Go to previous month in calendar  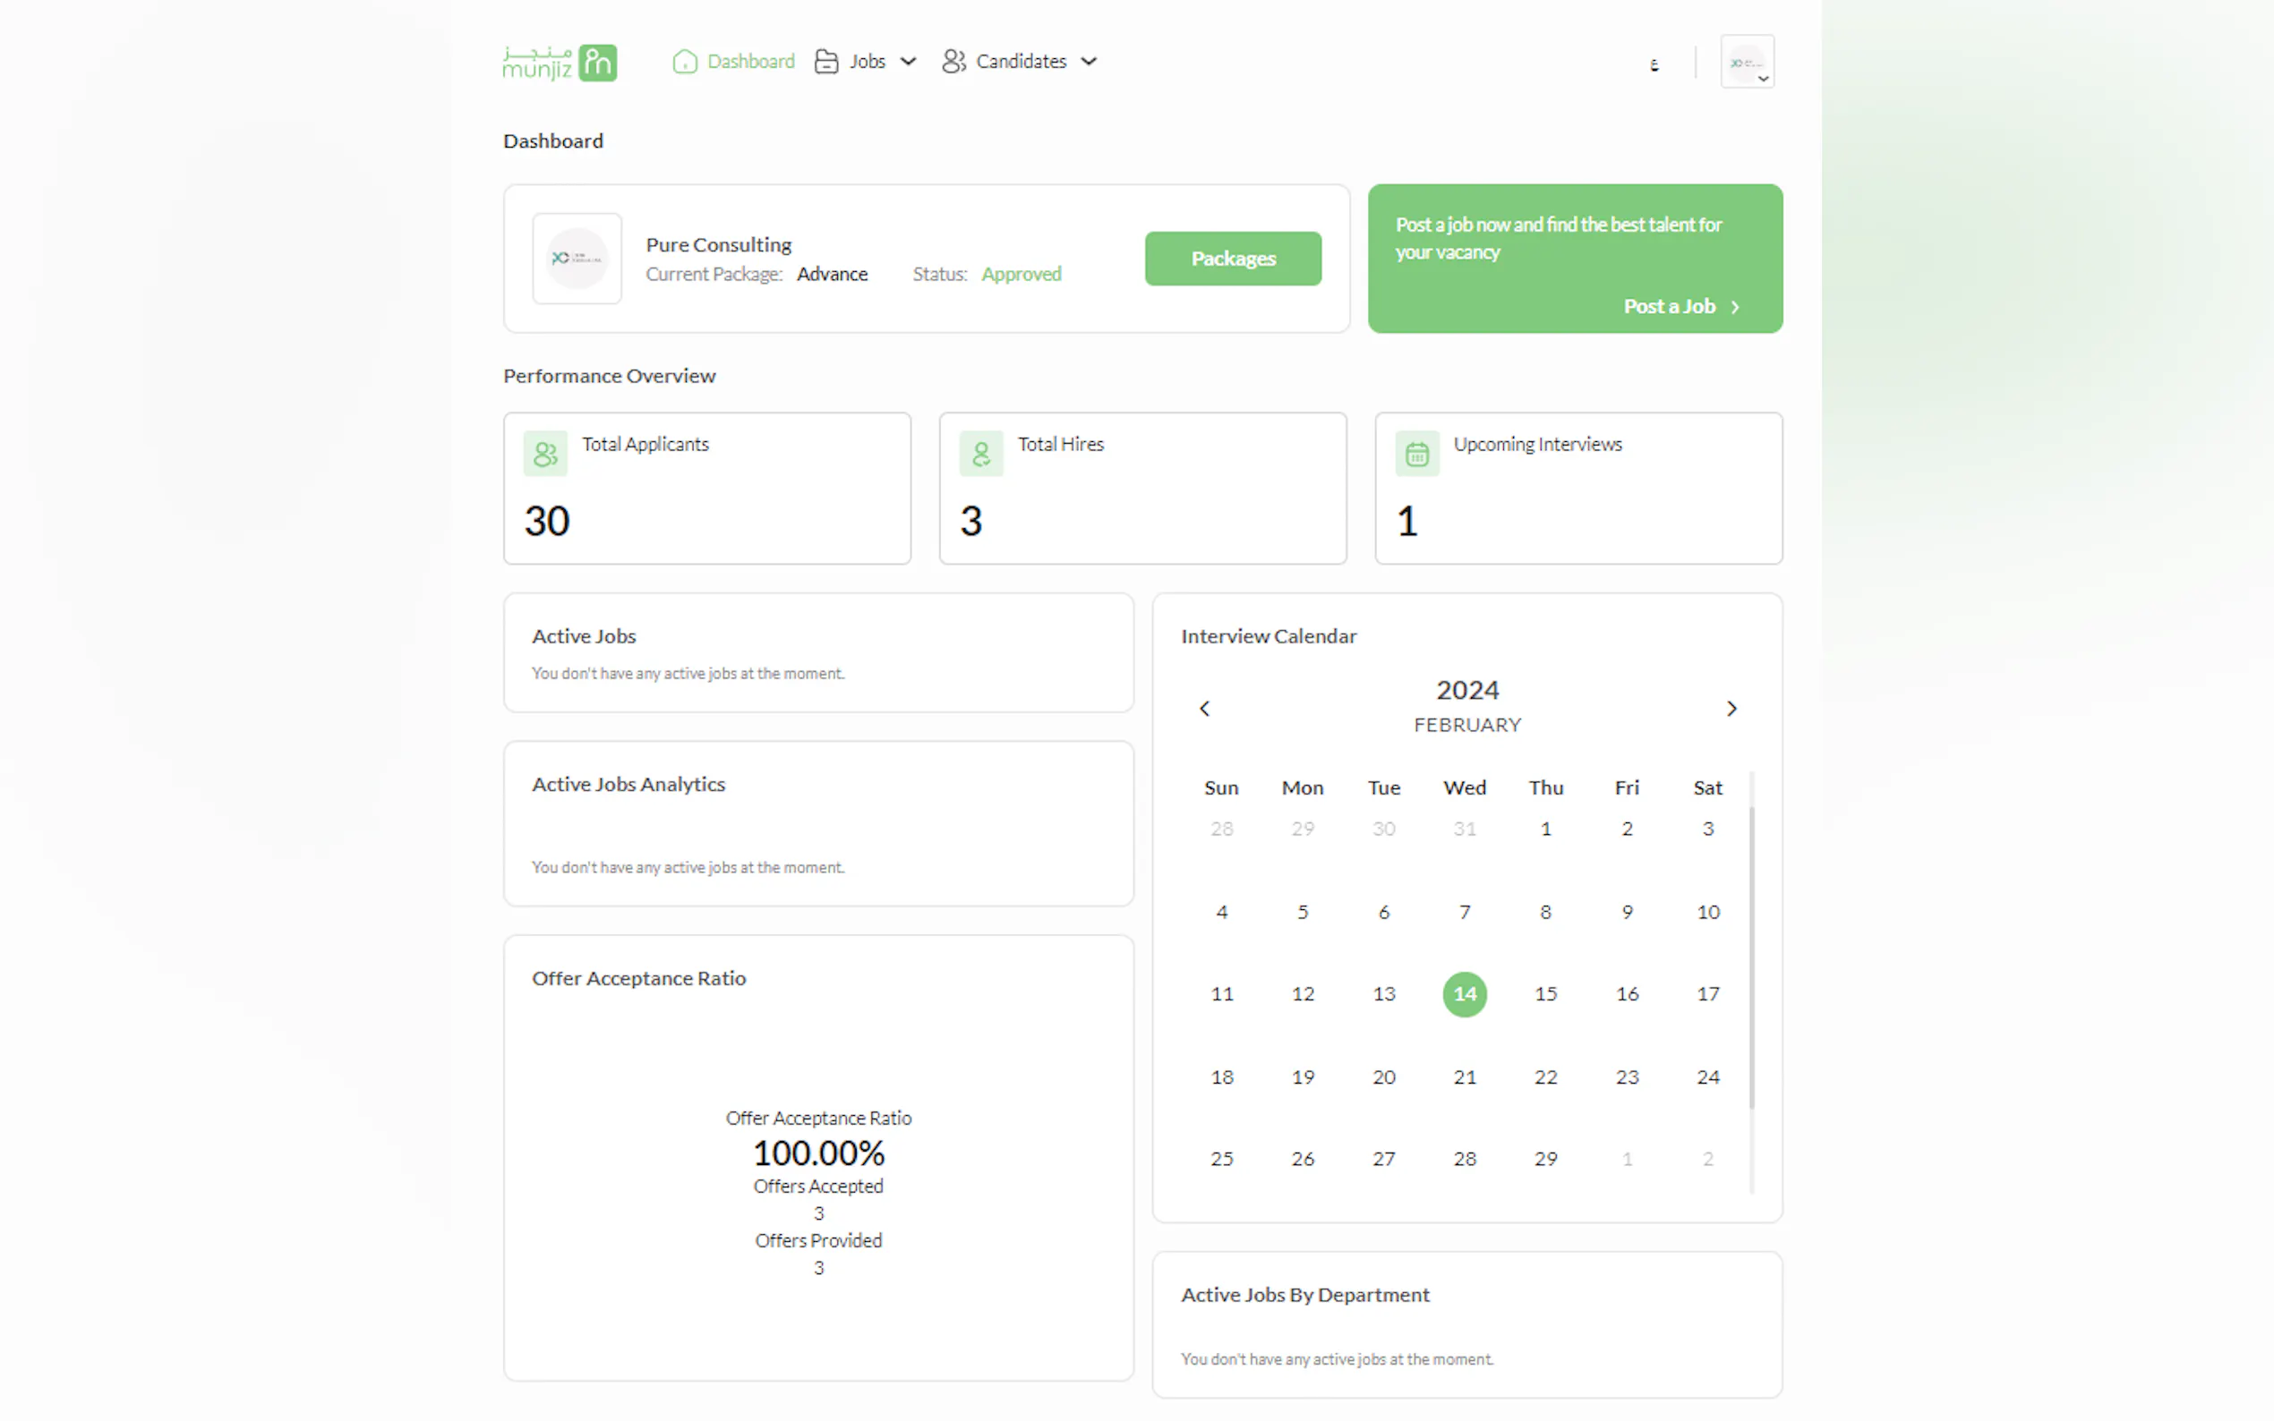(1204, 709)
